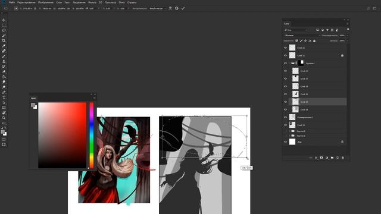The image size is (381, 214).
Task: Select the Lasso tool
Action: click(4, 30)
